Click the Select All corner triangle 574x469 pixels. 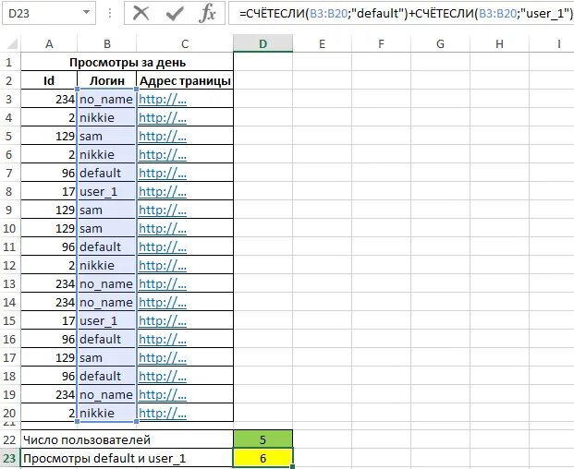click(12, 44)
